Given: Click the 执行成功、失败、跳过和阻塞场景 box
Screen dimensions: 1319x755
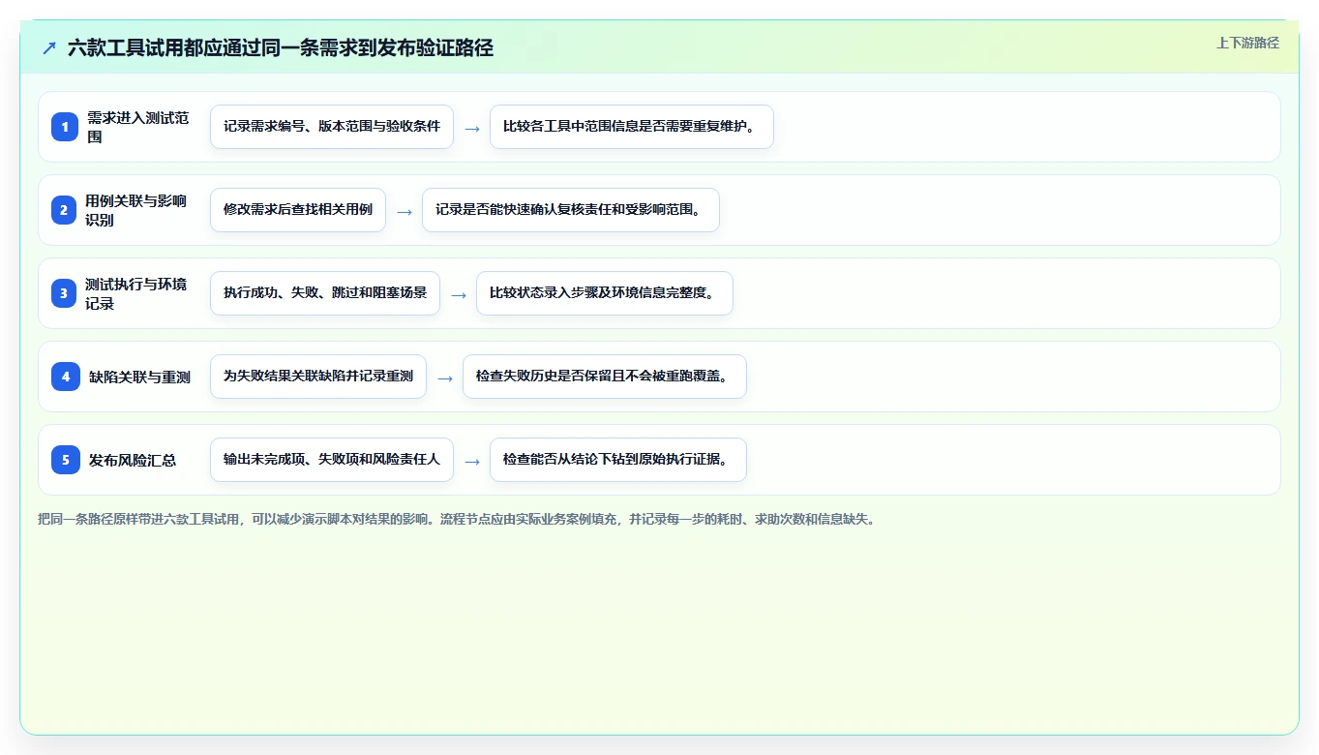Looking at the screenshot, I should coord(325,293).
